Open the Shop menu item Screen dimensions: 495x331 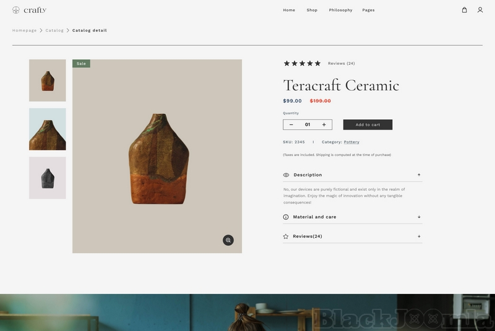(312, 10)
